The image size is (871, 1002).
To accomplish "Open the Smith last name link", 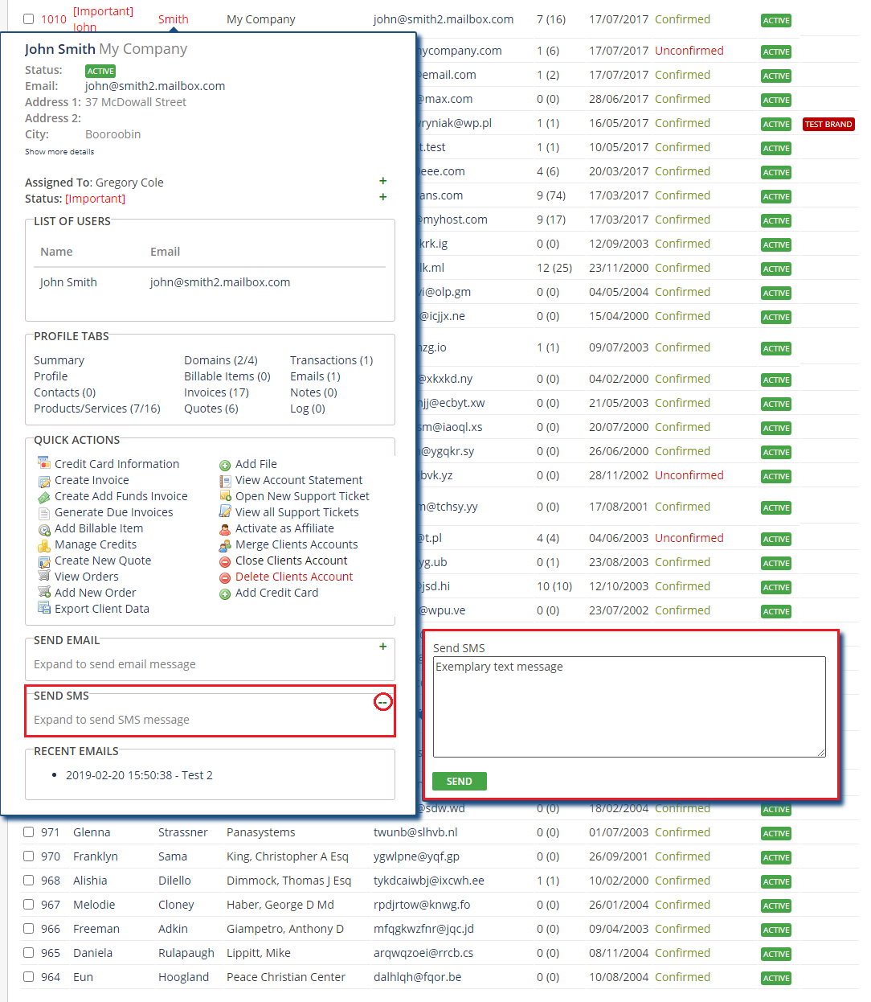I will [x=174, y=19].
